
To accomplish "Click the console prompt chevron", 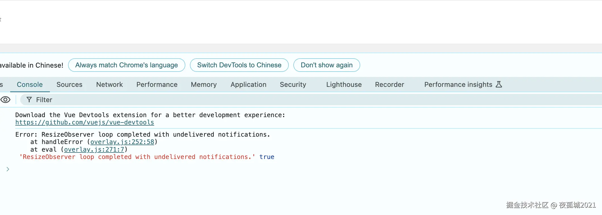I will [x=8, y=169].
